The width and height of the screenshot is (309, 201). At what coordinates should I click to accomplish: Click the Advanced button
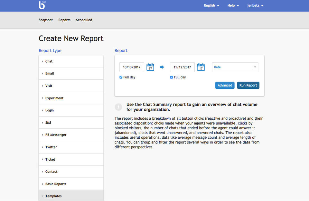tap(225, 85)
